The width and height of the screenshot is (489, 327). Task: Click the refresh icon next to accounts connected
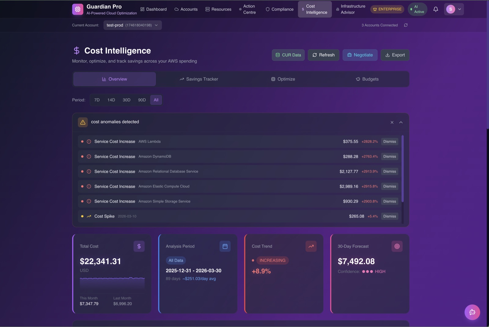click(406, 25)
